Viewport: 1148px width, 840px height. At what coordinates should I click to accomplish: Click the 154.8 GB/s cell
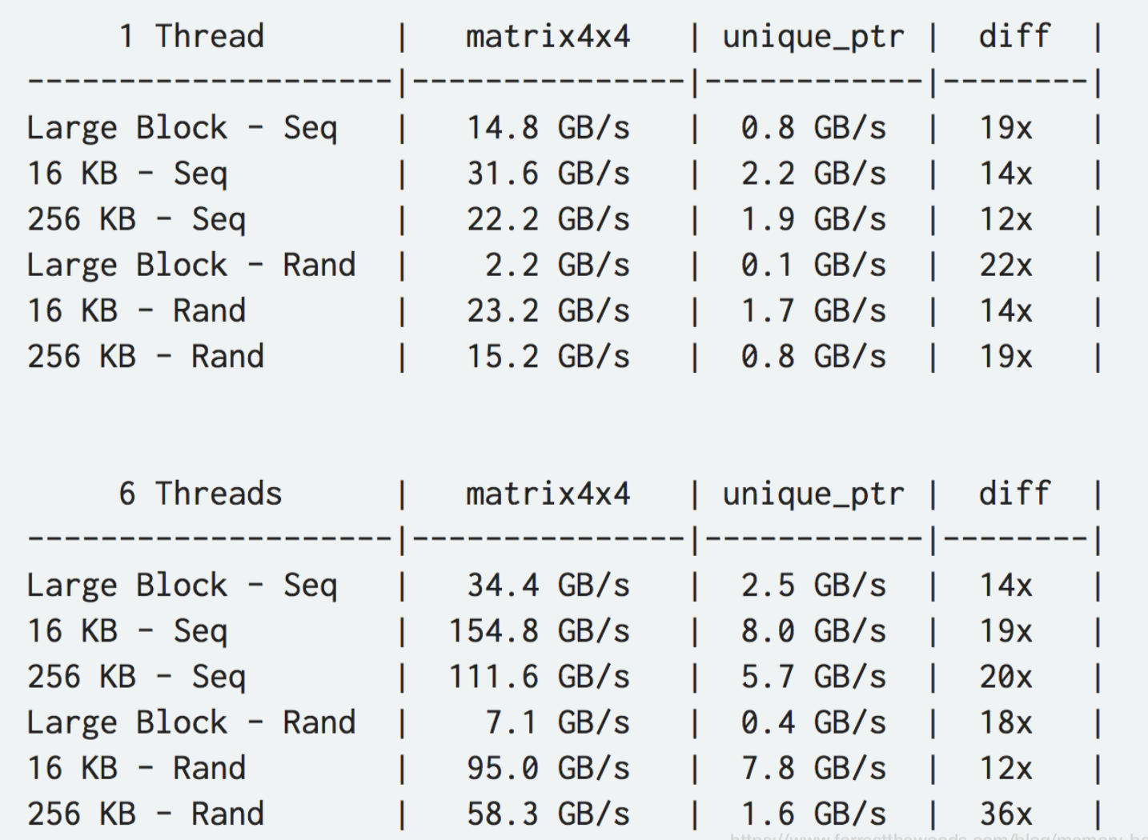click(540, 630)
